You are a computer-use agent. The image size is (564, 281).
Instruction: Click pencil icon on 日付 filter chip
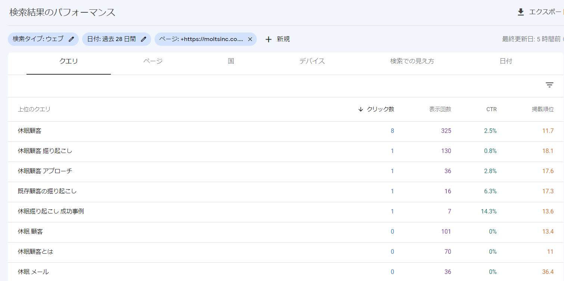pos(143,39)
